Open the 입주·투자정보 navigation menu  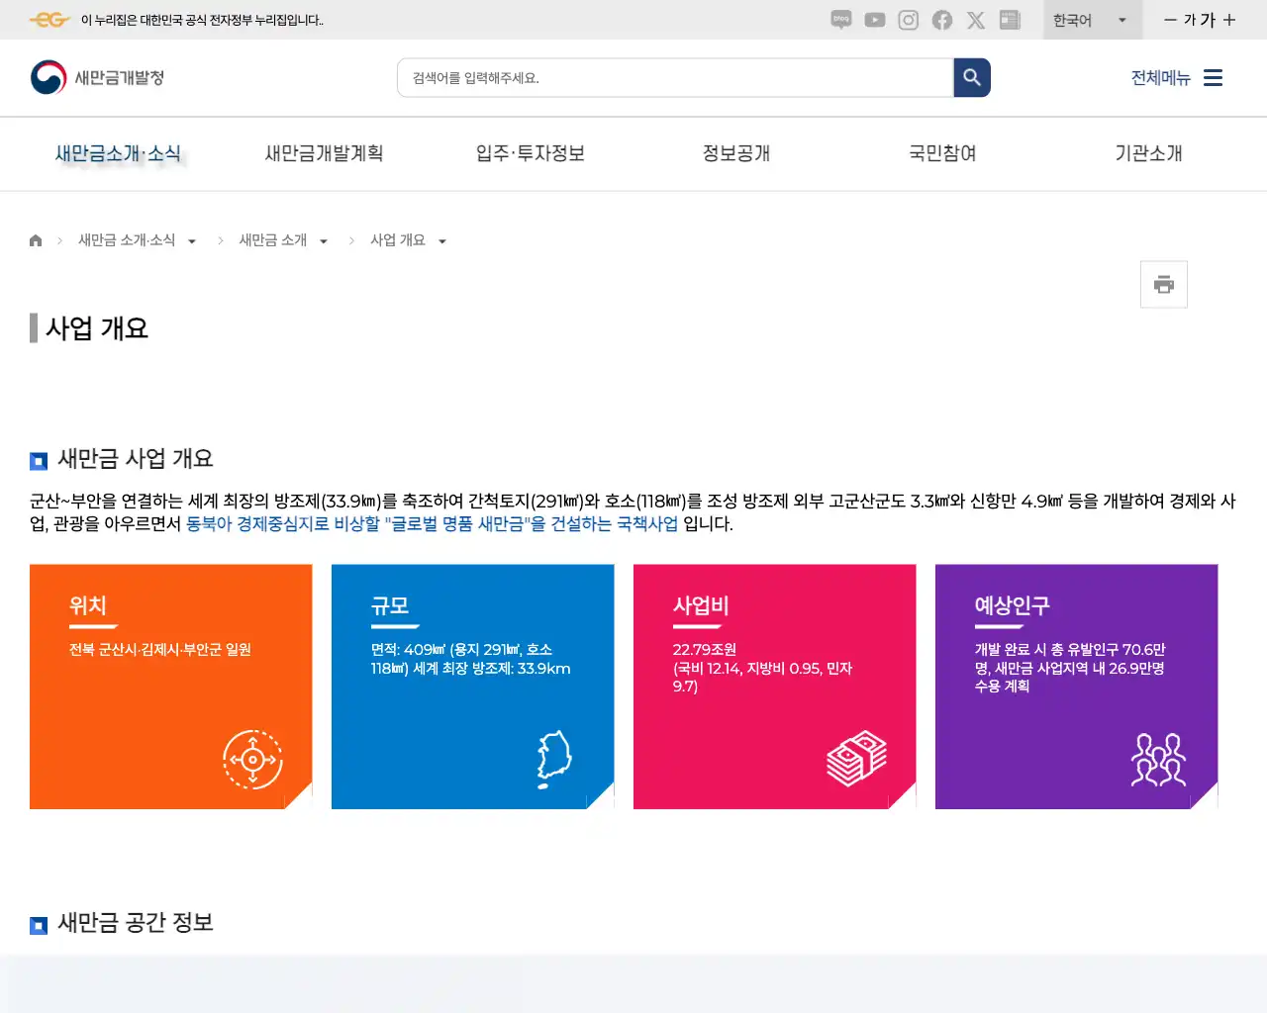[531, 153]
